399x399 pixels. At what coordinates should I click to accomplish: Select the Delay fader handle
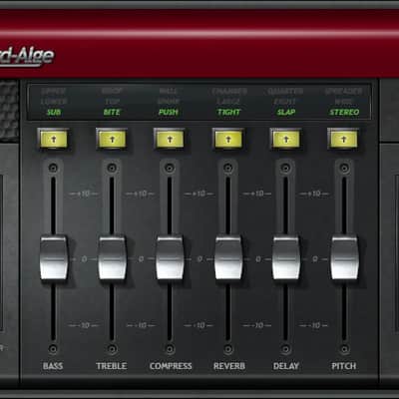(286, 258)
